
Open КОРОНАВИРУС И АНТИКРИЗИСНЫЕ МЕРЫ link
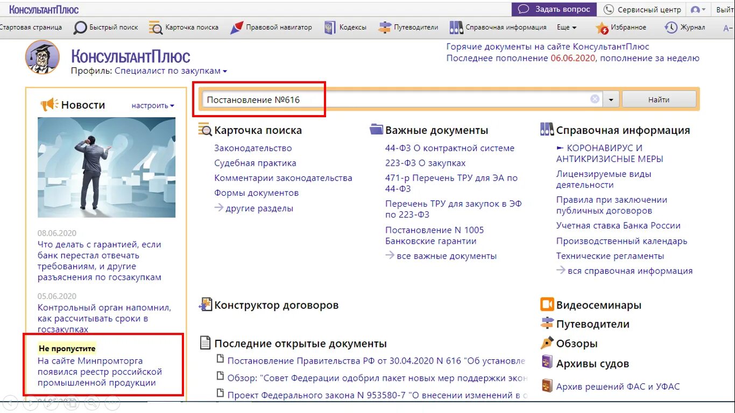[610, 153]
